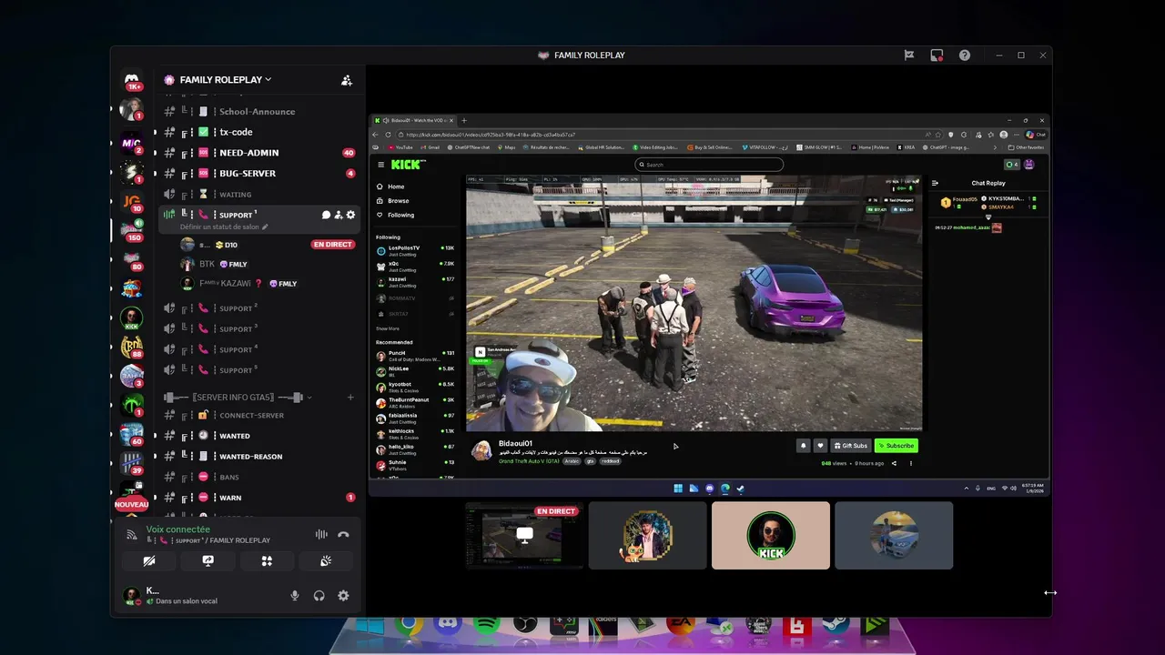Open Discord help question mark icon
Viewport: 1165px width, 655px height.
[x=965, y=55]
